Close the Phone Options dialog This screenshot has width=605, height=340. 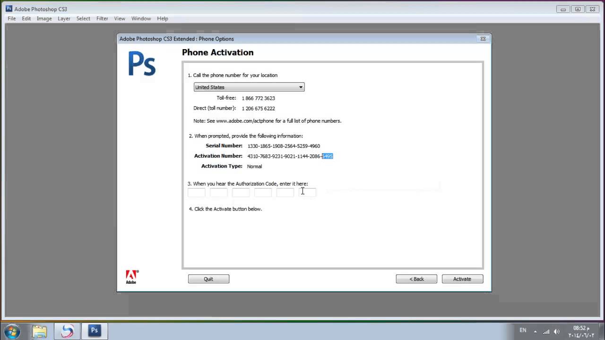click(x=483, y=39)
